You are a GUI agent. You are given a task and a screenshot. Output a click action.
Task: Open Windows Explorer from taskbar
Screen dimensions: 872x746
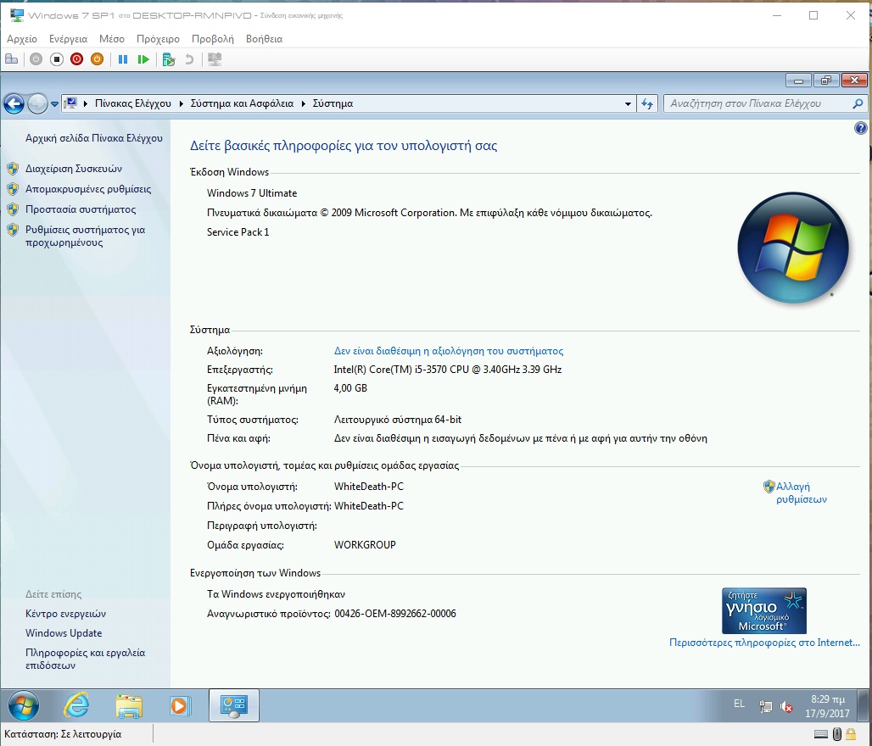point(129,705)
